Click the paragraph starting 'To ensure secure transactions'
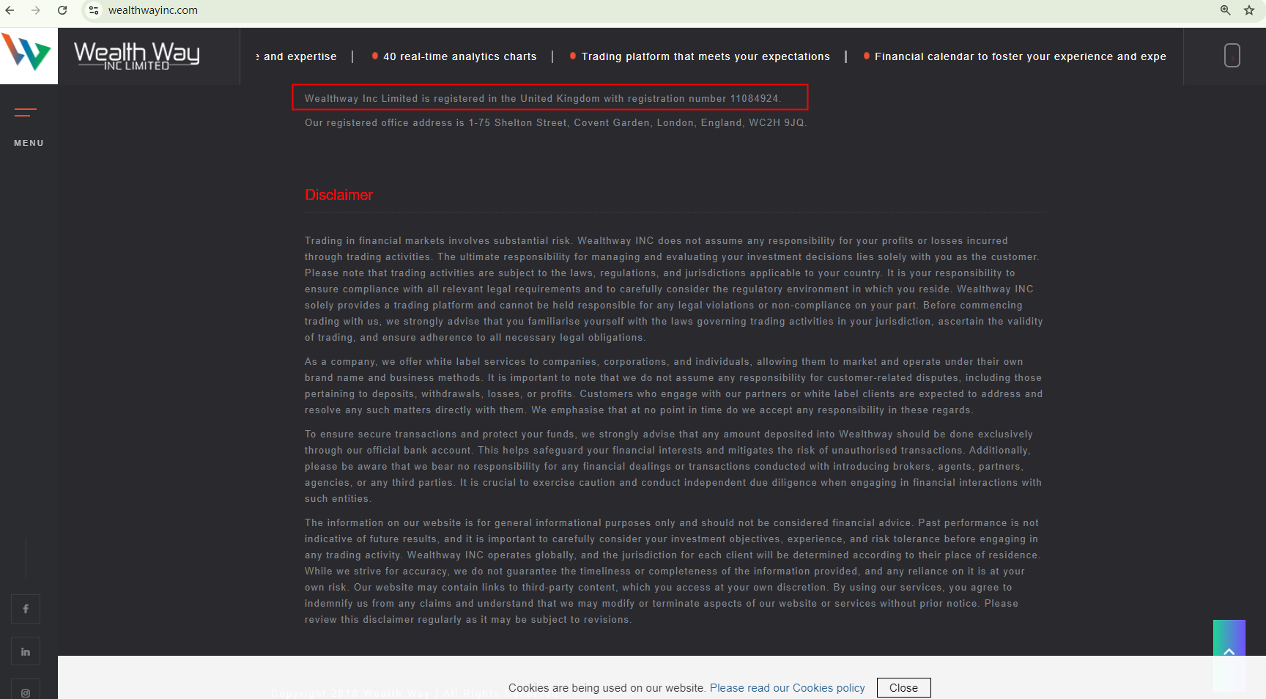The image size is (1266, 699). tap(674, 466)
